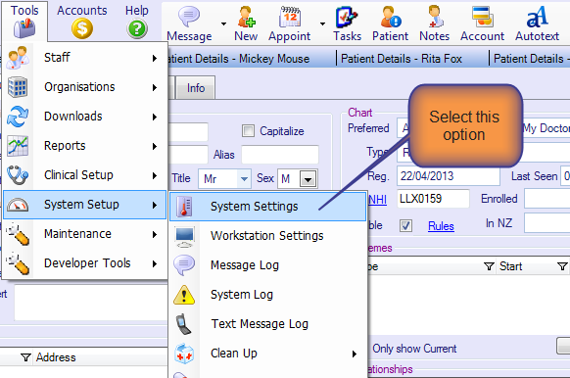Click the Clinical Setup stethoscope icon
Screen dimensions: 570x378
18,175
